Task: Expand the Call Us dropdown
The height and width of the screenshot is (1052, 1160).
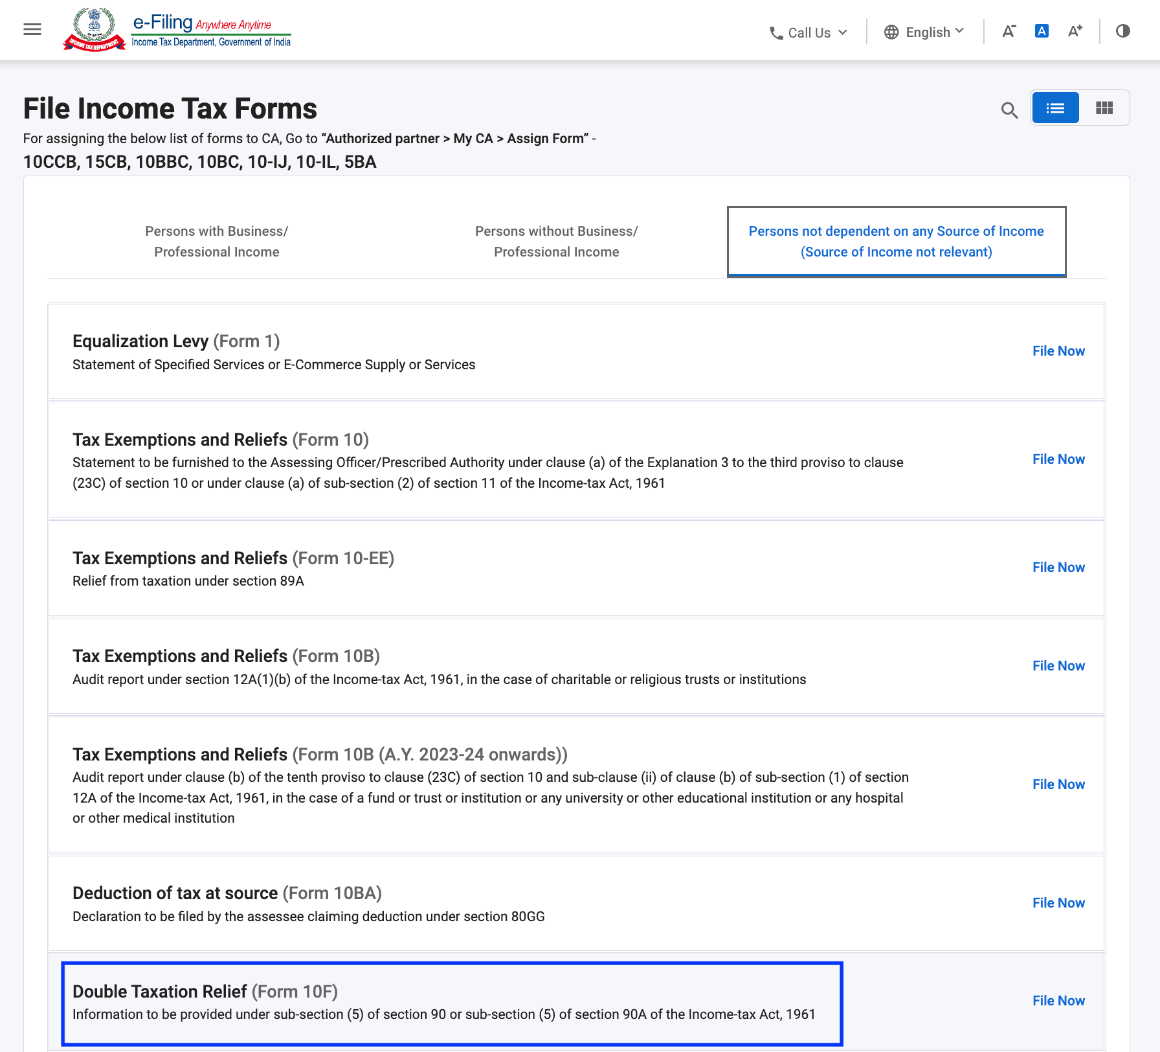Action: [x=842, y=32]
